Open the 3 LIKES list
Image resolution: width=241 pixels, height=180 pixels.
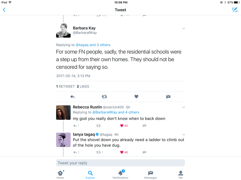pos(83,86)
